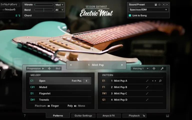The image size is (192, 120).
Task: Click the C1 key label
Action: point(32,81)
